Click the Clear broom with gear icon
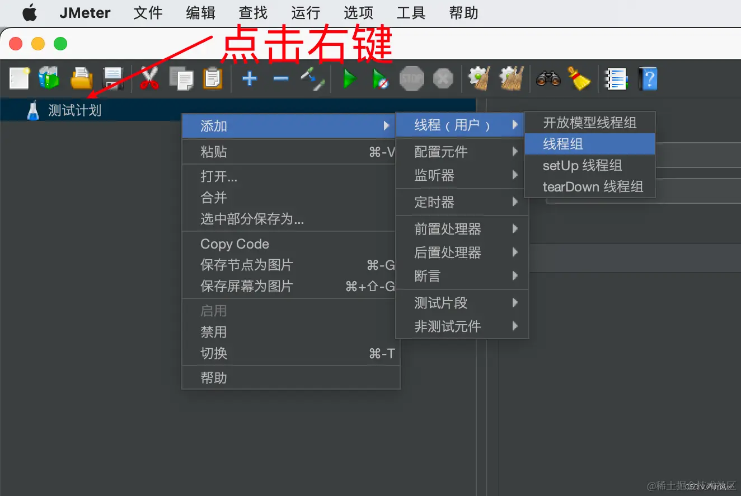Viewport: 741px width, 496px height. point(480,78)
